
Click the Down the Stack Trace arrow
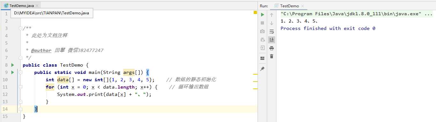(x=272, y=23)
